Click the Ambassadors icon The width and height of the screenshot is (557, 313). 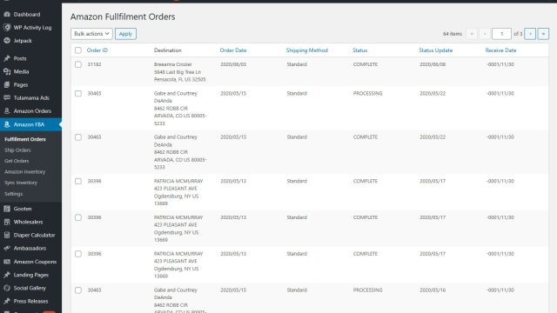pyautogui.click(x=7, y=248)
